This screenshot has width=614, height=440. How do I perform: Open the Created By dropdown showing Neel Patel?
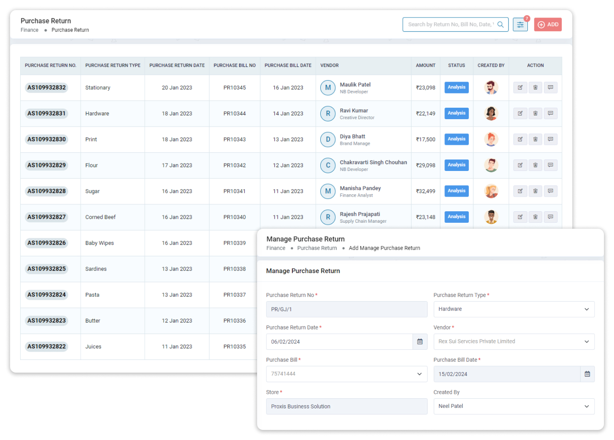click(x=514, y=407)
